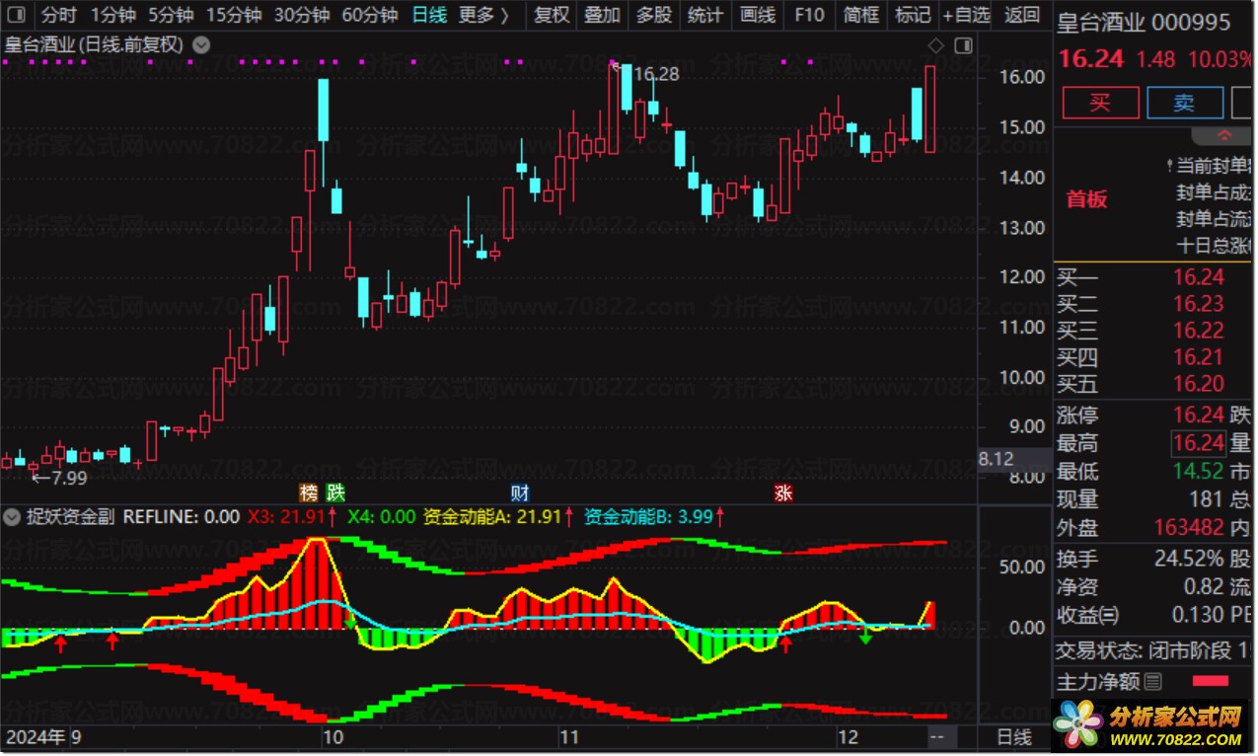This screenshot has height=756, width=1258.
Task: Click the 买三 price 16.22
Action: point(1198,331)
